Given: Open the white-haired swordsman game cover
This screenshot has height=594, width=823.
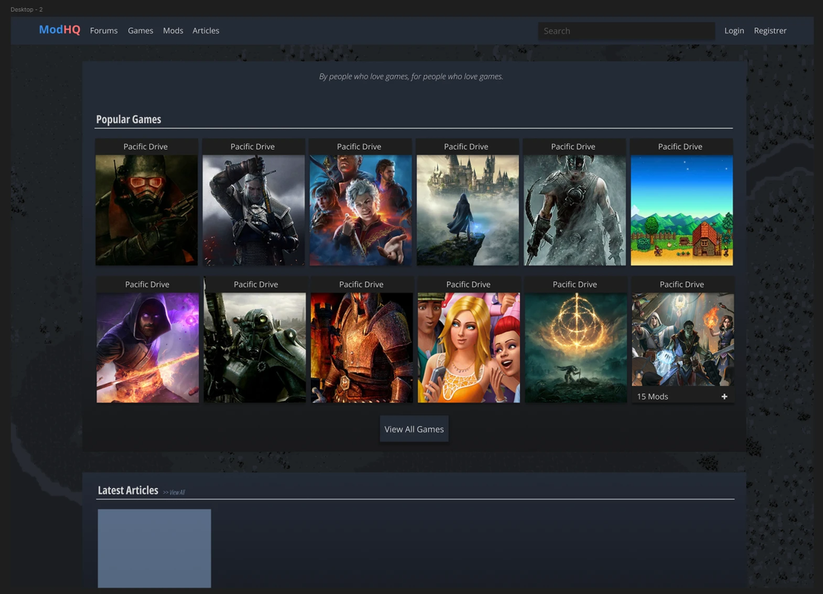Looking at the screenshot, I should [254, 210].
